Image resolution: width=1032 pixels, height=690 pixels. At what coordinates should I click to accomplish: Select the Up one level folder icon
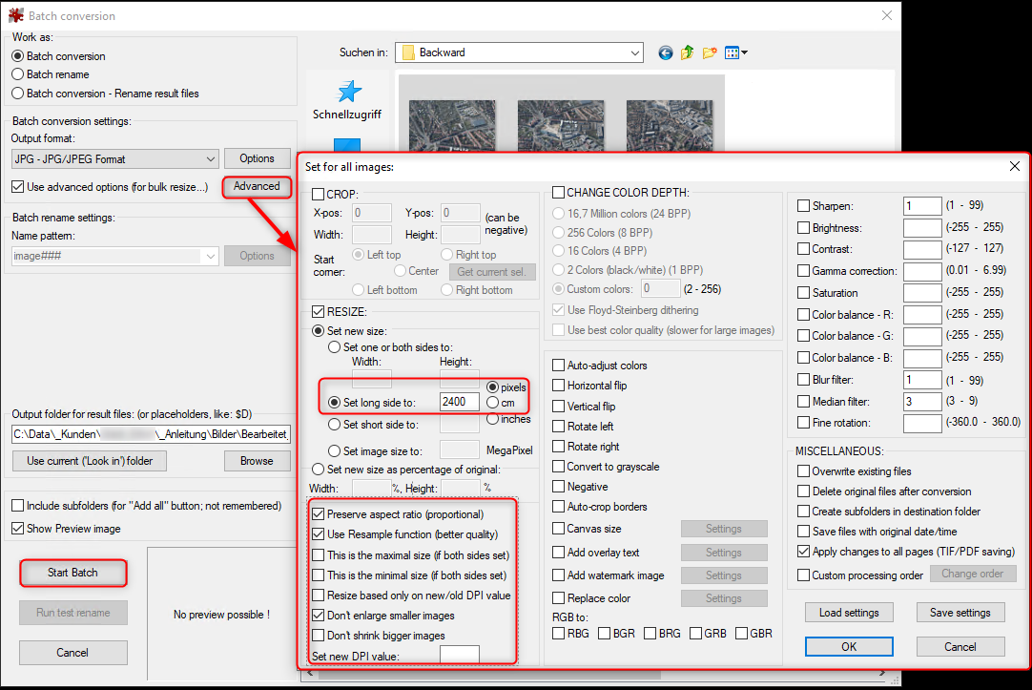(x=688, y=52)
